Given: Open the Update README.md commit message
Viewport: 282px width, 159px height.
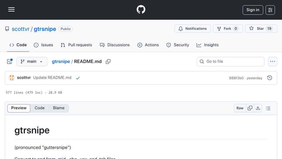Looking at the screenshot, I should click(52, 77).
